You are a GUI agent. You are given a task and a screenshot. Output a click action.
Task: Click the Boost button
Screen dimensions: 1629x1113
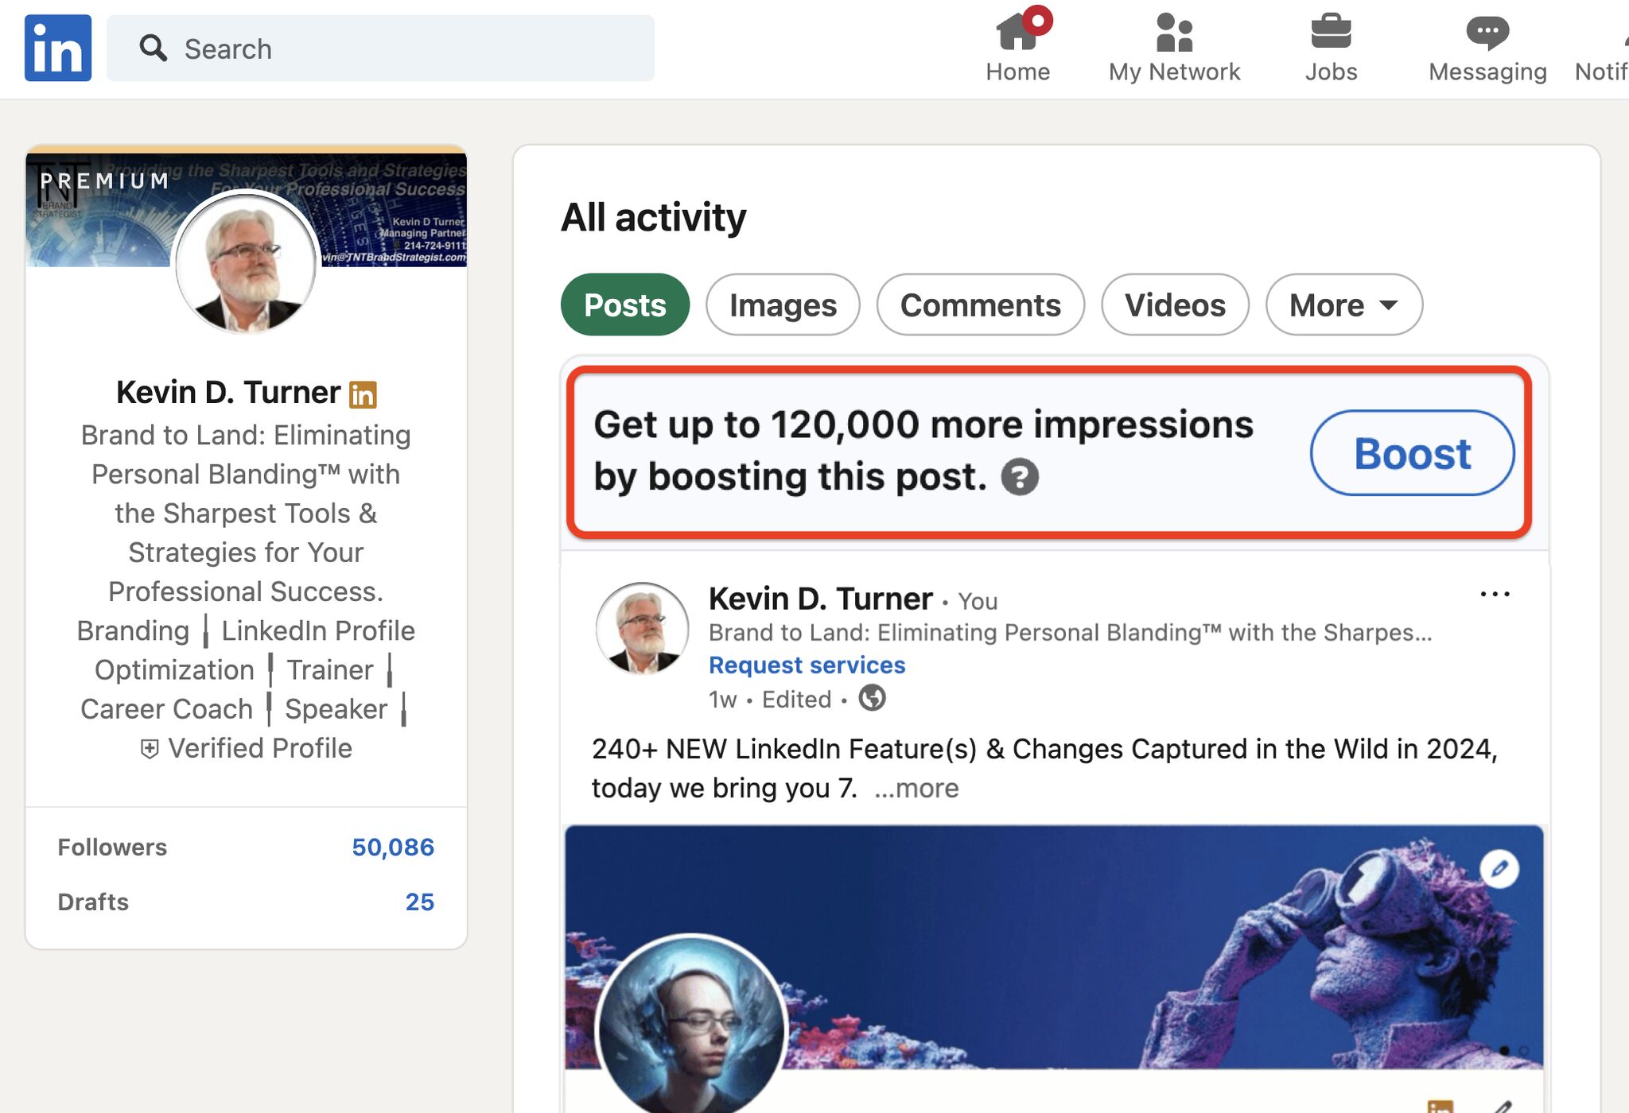tap(1412, 453)
